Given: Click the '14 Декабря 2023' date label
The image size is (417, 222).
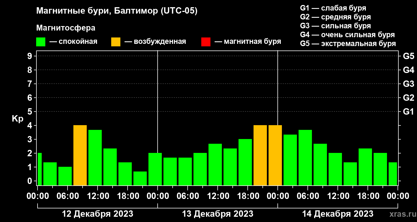Looking at the screenshot, I should (x=337, y=214).
